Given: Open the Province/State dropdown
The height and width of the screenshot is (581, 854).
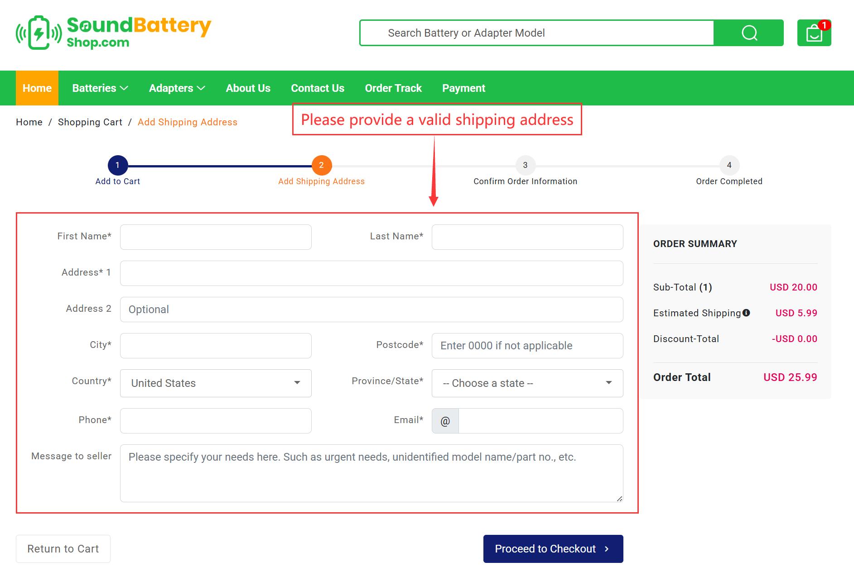Looking at the screenshot, I should click(x=527, y=383).
